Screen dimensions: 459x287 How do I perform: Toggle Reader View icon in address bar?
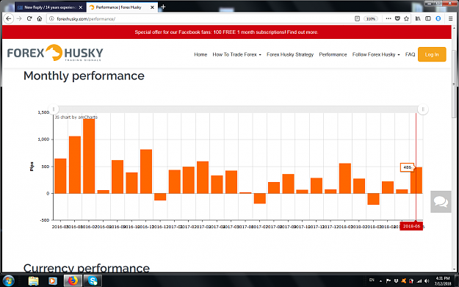tap(357, 19)
